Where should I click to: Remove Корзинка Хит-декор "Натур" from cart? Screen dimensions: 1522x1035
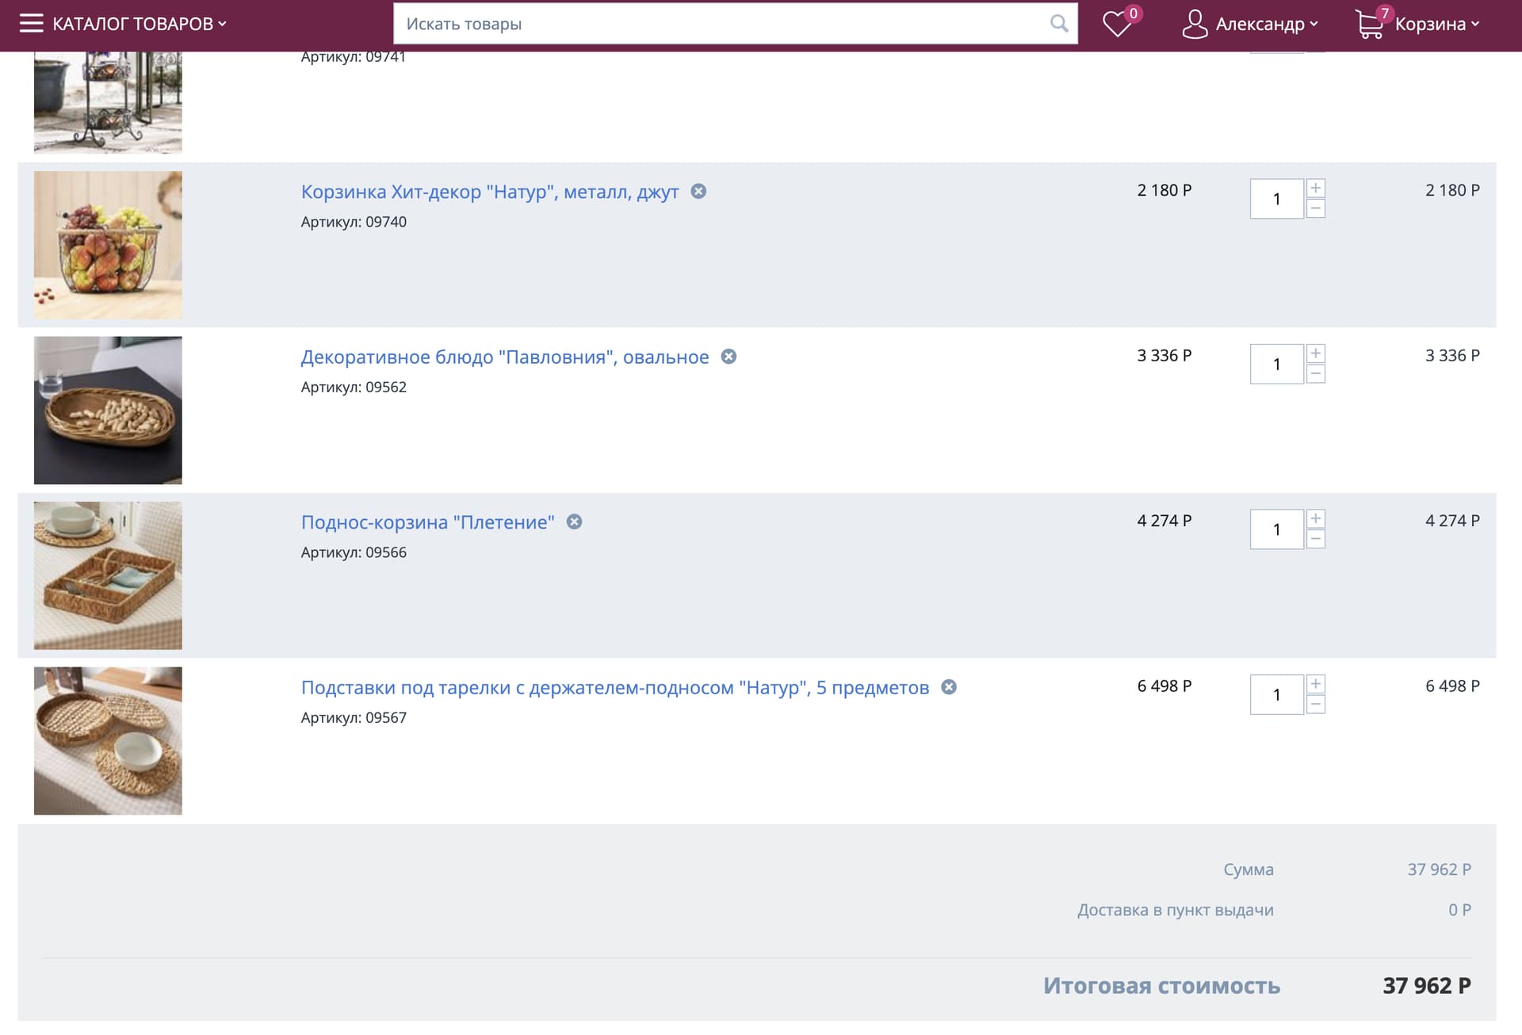[698, 191]
